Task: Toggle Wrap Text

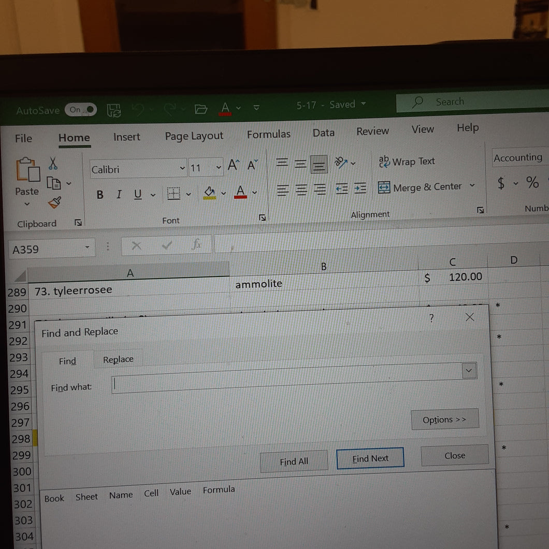Action: coord(407,162)
